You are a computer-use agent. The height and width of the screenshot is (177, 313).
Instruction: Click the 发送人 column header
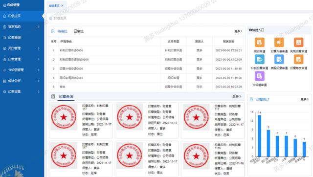pyautogui.click(x=199, y=42)
